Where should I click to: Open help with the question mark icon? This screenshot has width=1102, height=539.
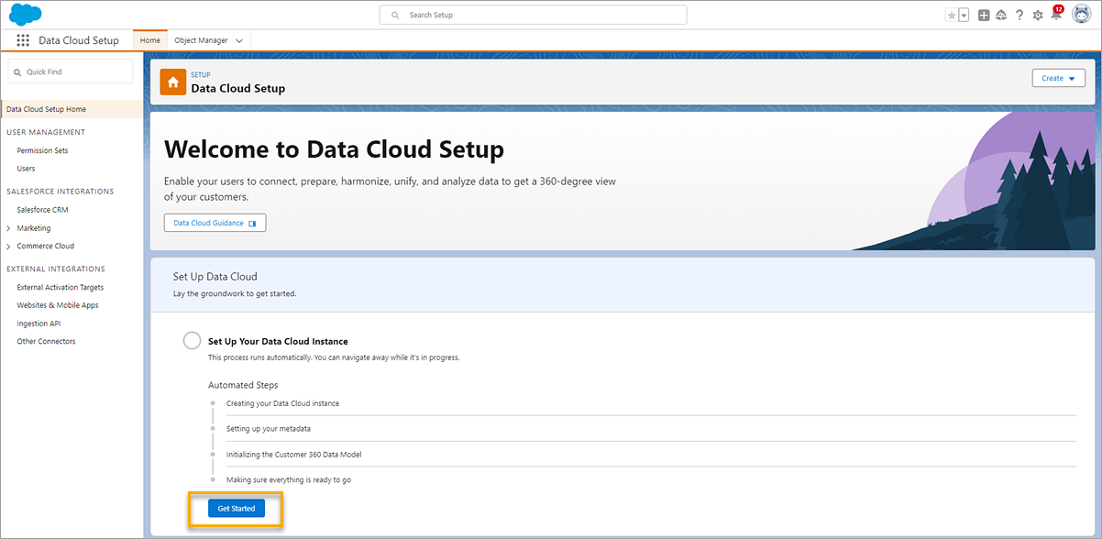coord(1019,15)
